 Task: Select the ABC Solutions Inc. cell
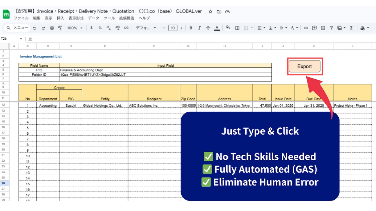[154, 105]
